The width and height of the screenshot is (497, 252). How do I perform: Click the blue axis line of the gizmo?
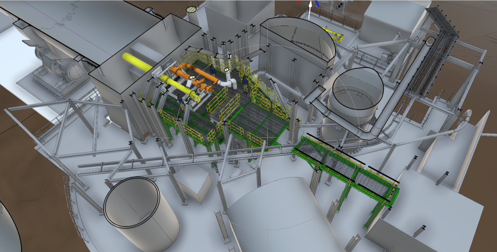click(318, 4)
